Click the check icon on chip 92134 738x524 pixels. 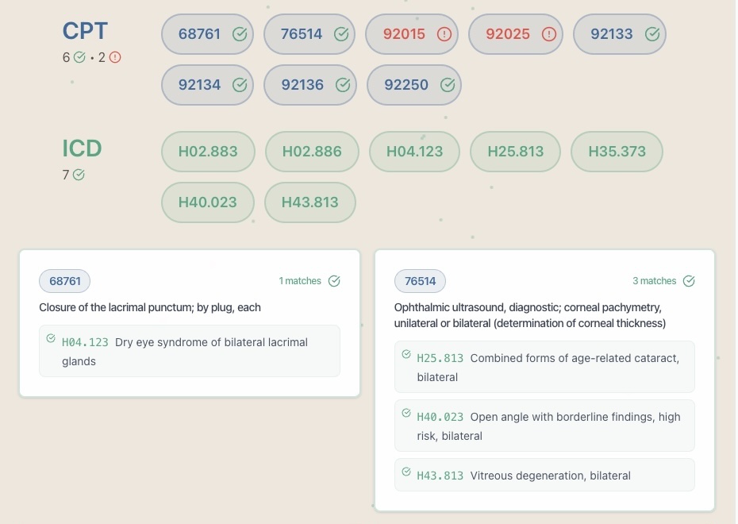pos(240,85)
